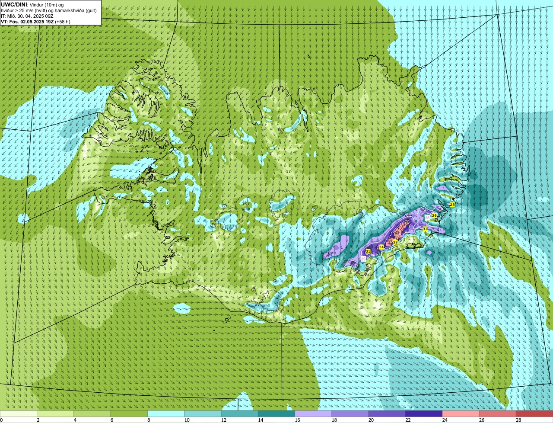Click the legend tick label '24'
553x423 pixels.
point(445,420)
